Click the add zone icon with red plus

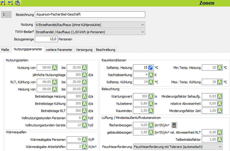tap(3, 3)
